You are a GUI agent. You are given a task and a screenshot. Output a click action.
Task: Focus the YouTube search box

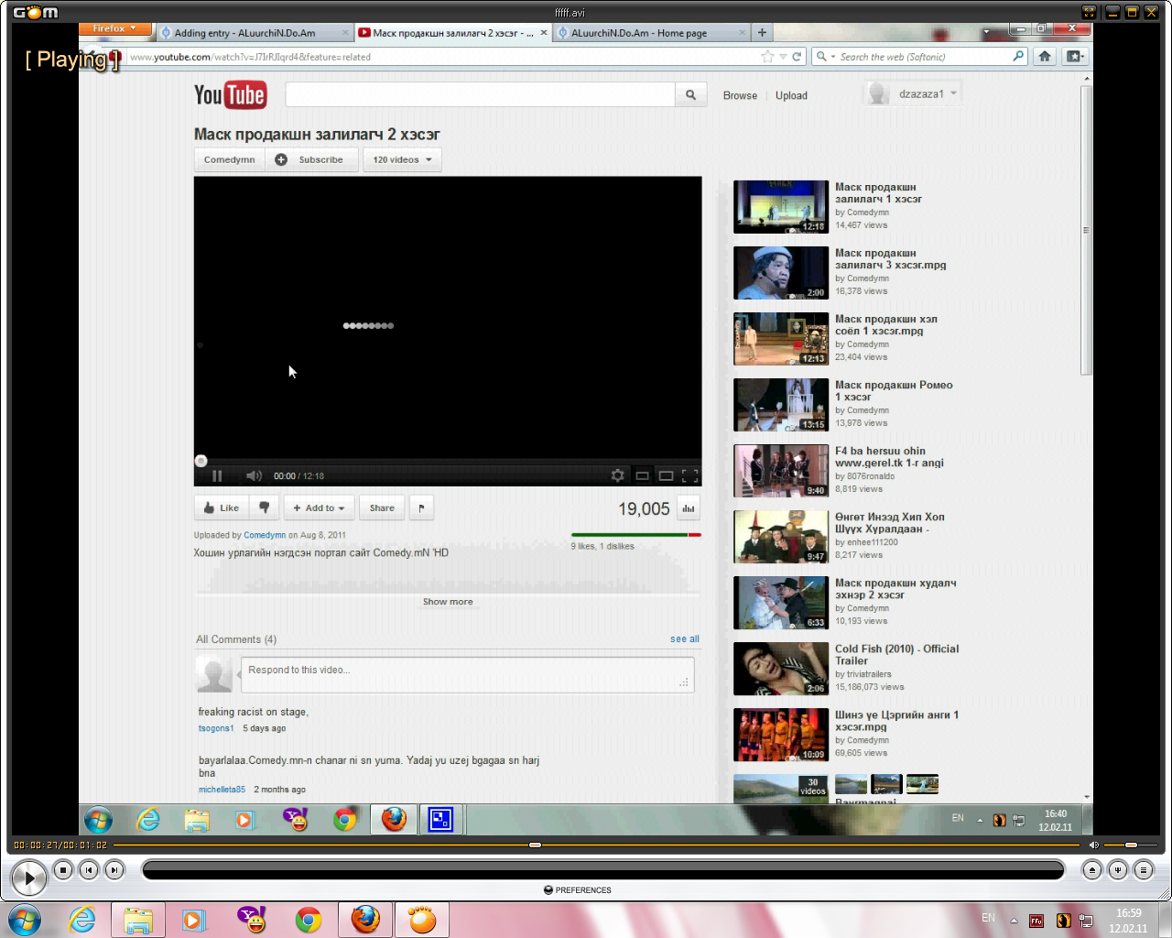click(x=480, y=94)
